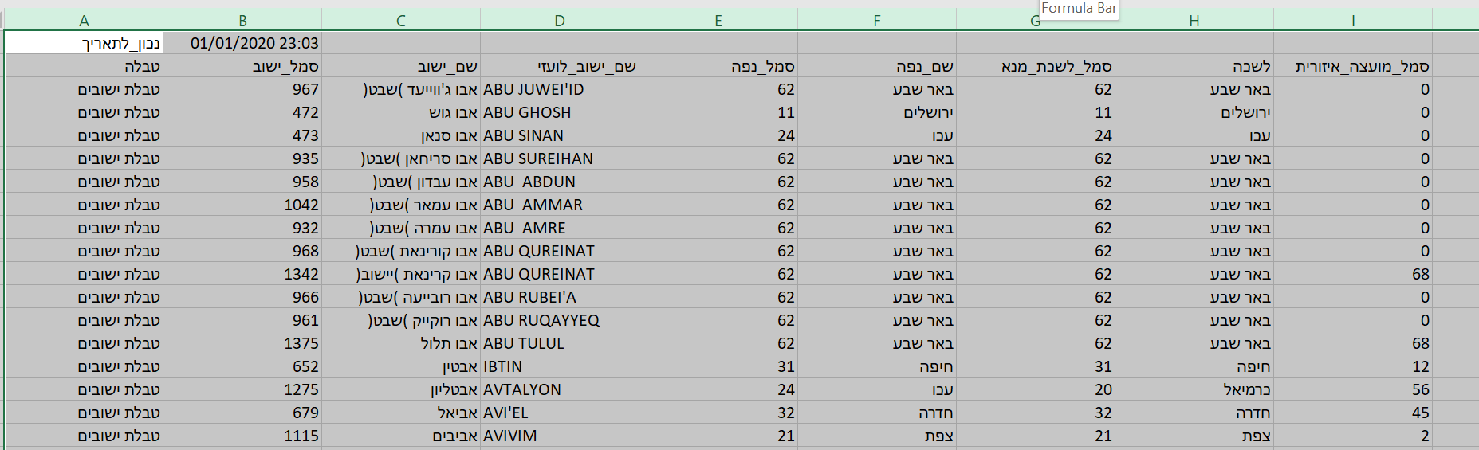
Task: Select column C header
Action: click(401, 21)
